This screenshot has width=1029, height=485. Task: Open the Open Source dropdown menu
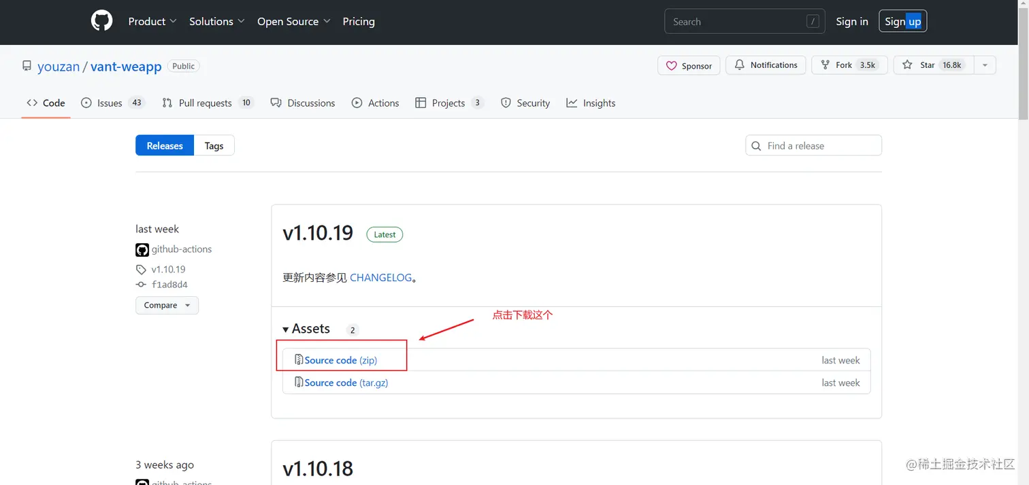click(294, 21)
